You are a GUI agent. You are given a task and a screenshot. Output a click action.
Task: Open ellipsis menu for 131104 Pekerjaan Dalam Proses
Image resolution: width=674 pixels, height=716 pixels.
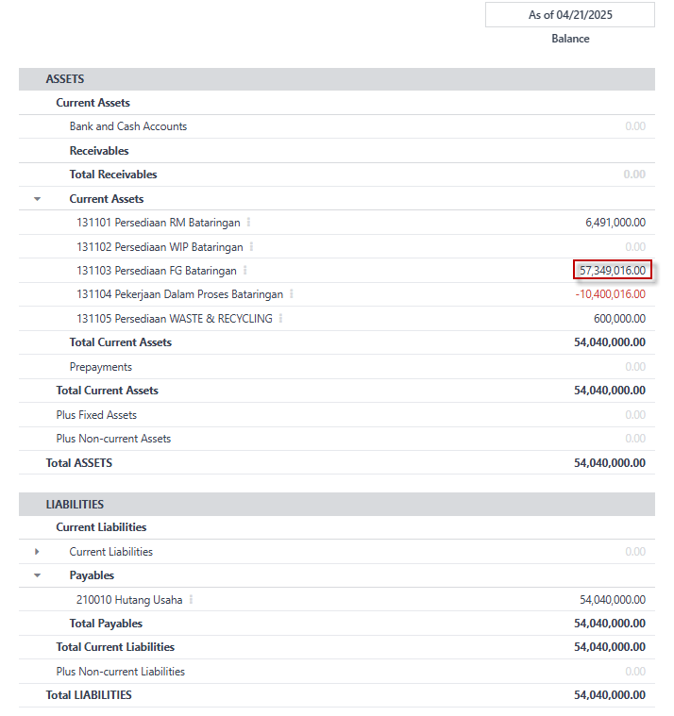[x=292, y=294]
